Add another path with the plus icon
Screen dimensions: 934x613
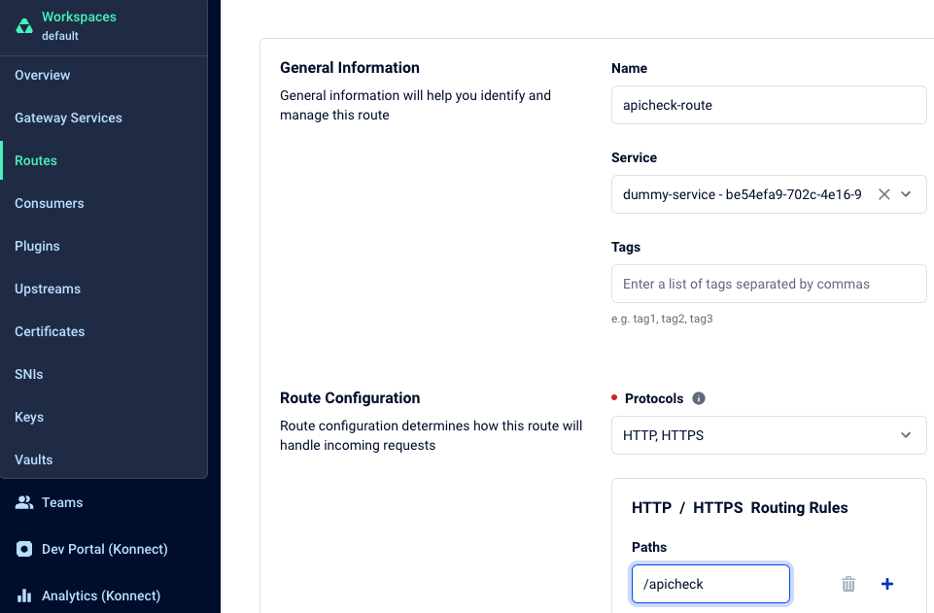click(887, 584)
